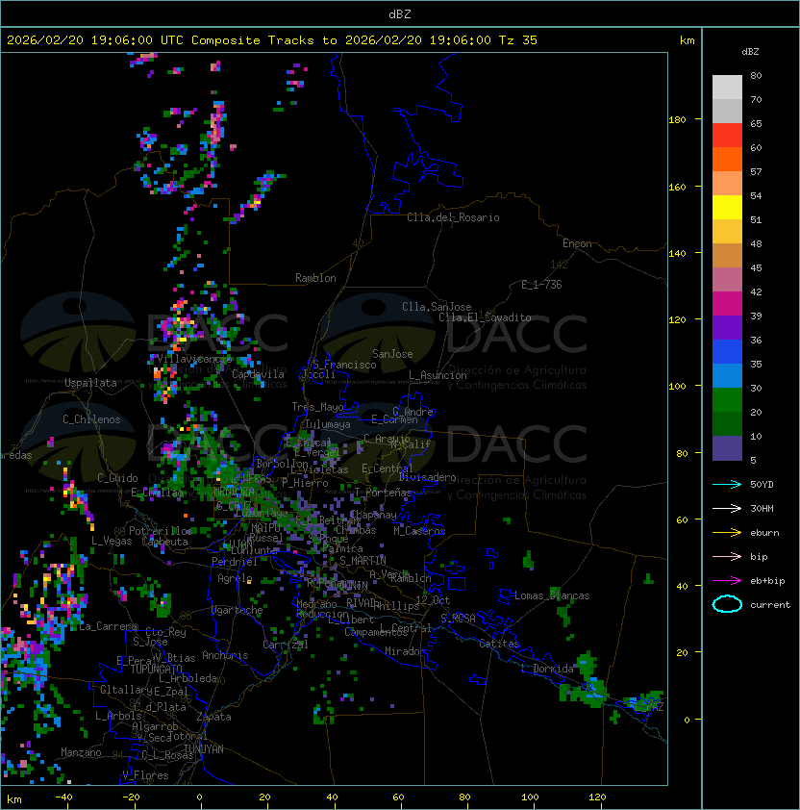The image size is (800, 810).
Task: Pick the light blue swatch below 35 dBZ
Action: click(727, 376)
